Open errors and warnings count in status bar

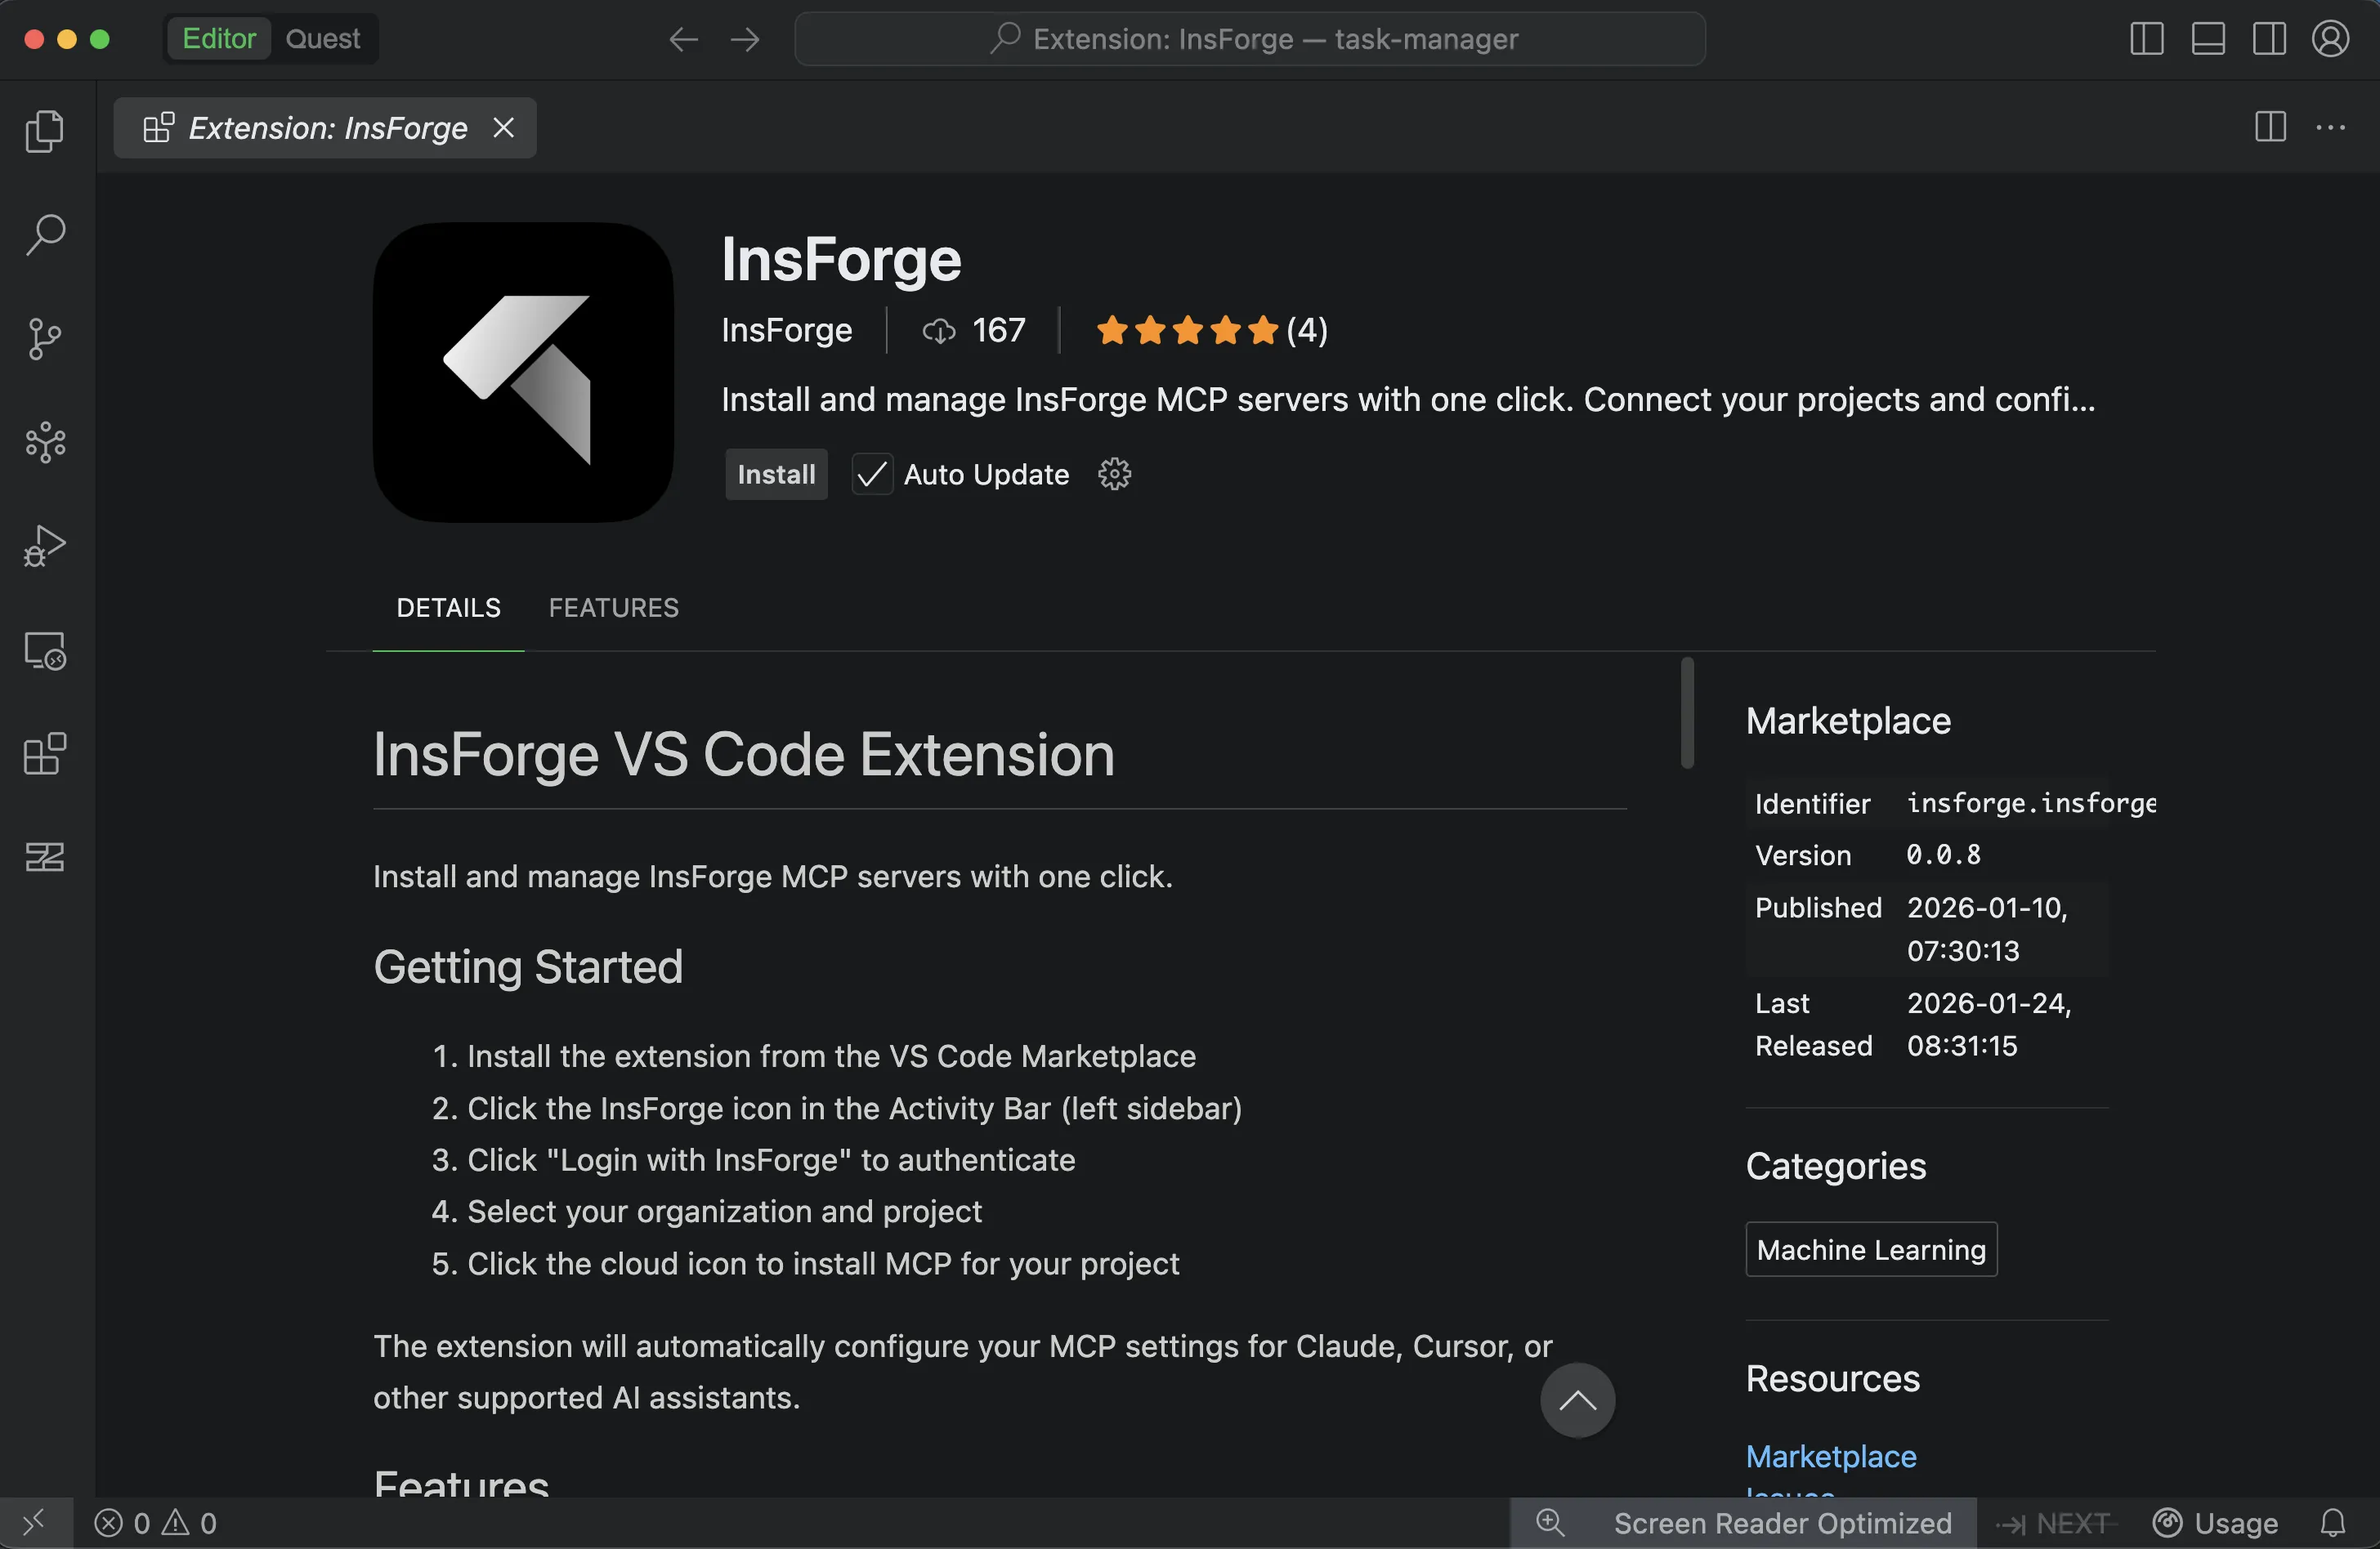(x=156, y=1522)
